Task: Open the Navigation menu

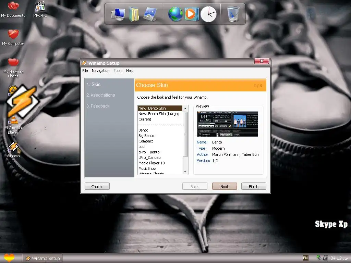Action: (x=100, y=71)
